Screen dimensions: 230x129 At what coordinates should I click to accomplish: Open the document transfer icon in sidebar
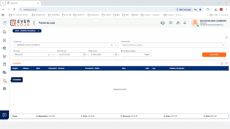(5, 64)
